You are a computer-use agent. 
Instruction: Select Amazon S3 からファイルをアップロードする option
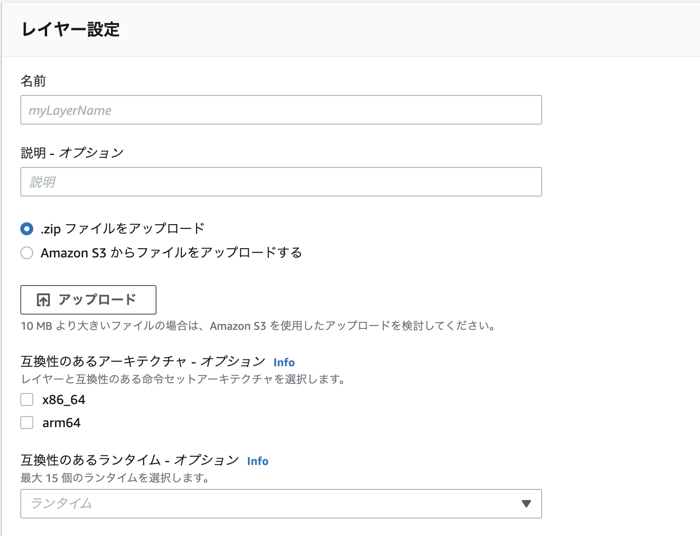click(26, 253)
